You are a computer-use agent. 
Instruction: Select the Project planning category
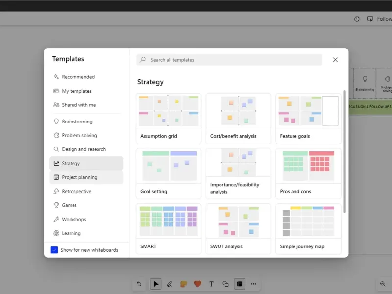click(87, 177)
